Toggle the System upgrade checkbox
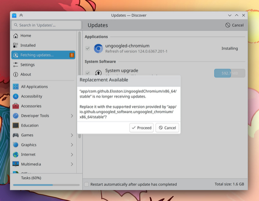 pyautogui.click(x=88, y=73)
